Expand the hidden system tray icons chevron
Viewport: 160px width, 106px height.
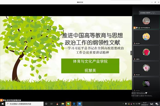click(x=123, y=104)
